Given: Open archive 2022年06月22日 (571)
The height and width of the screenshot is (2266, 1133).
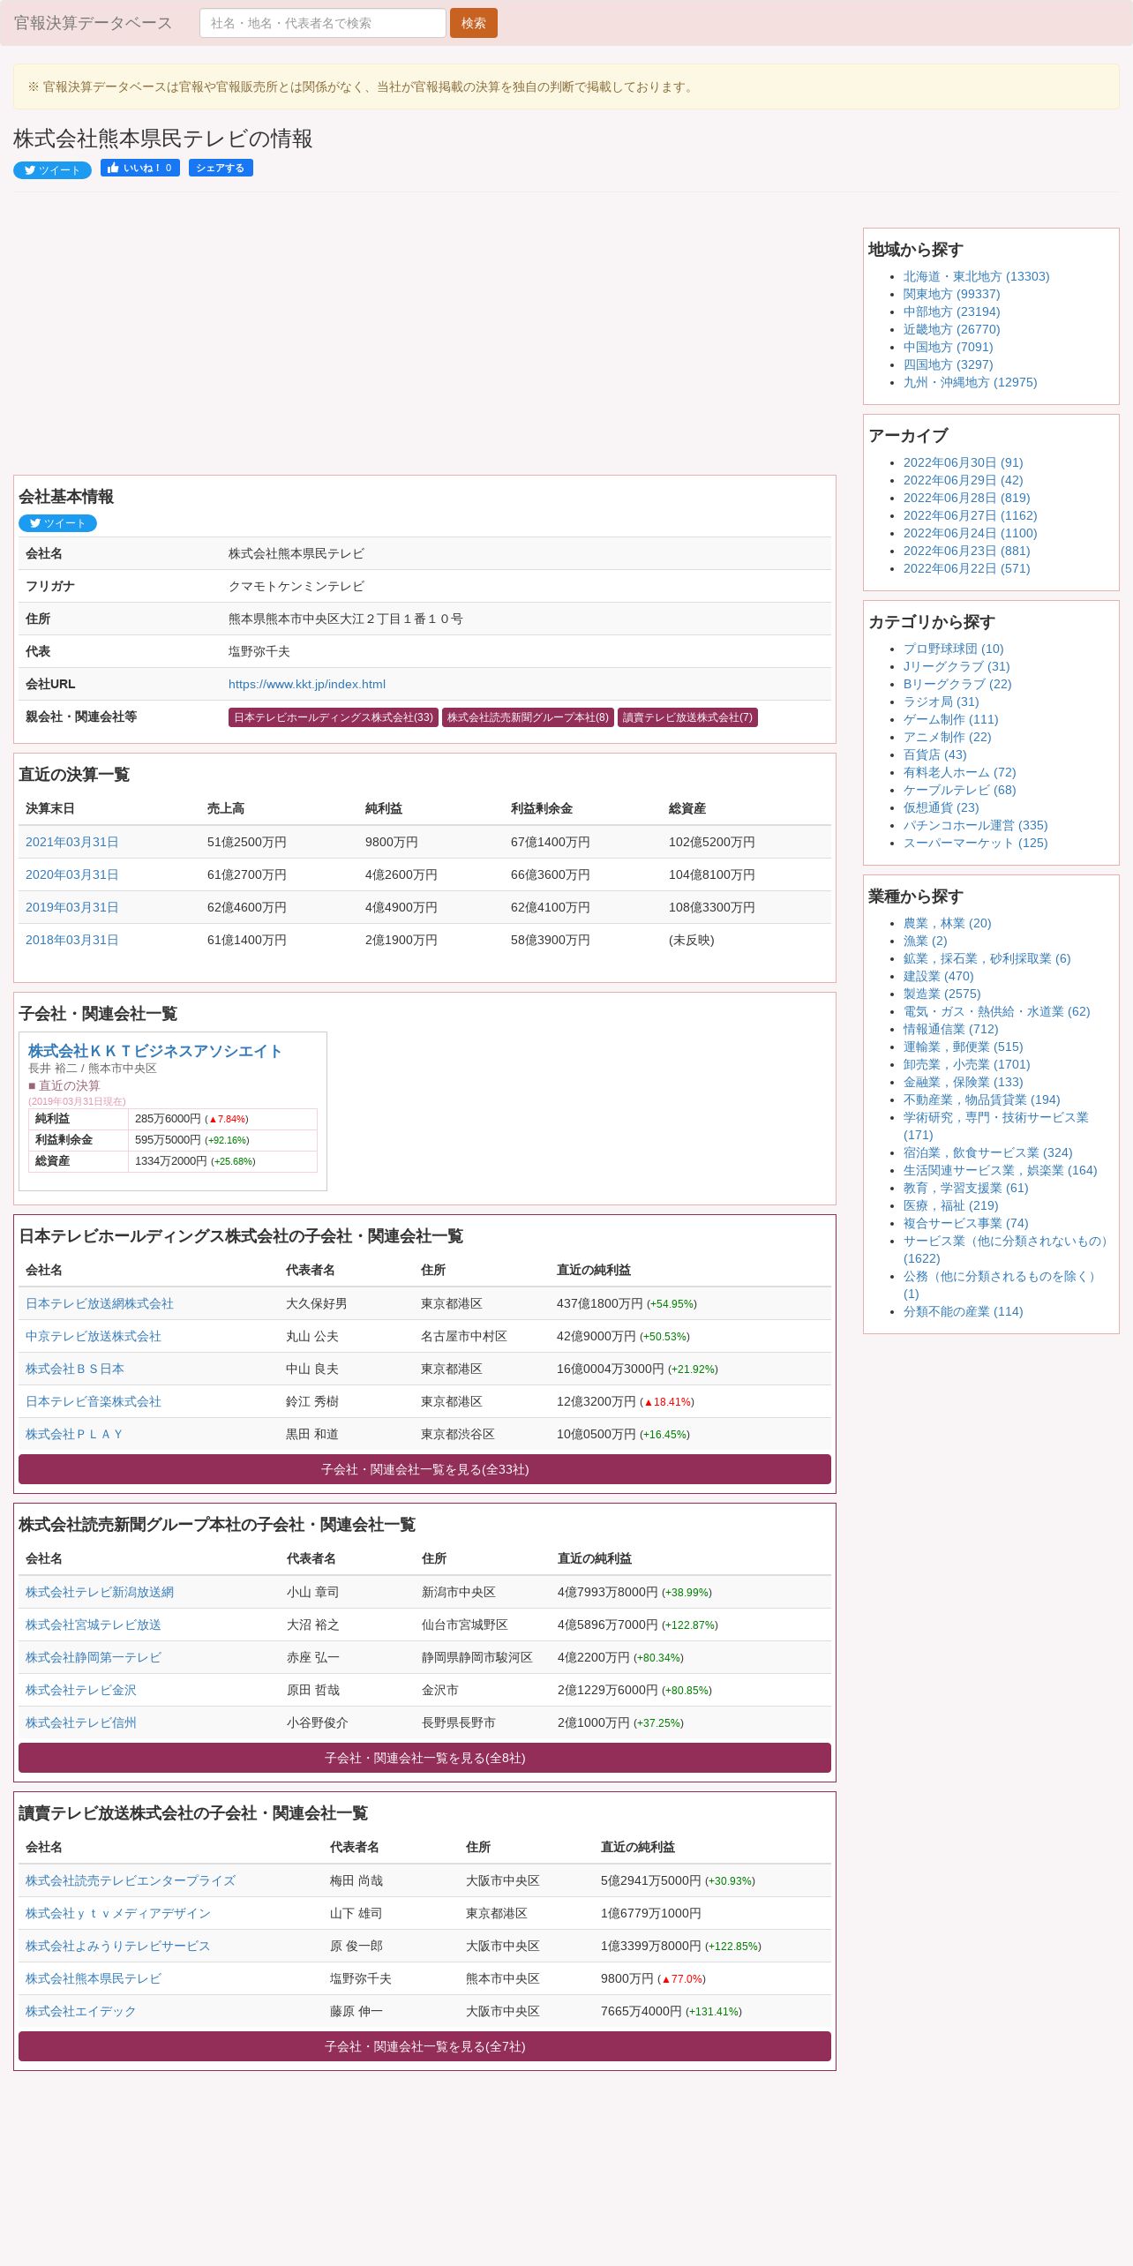Looking at the screenshot, I should (x=966, y=568).
